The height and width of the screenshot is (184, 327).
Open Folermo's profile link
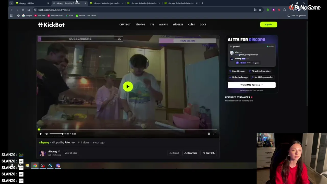[x=69, y=142]
